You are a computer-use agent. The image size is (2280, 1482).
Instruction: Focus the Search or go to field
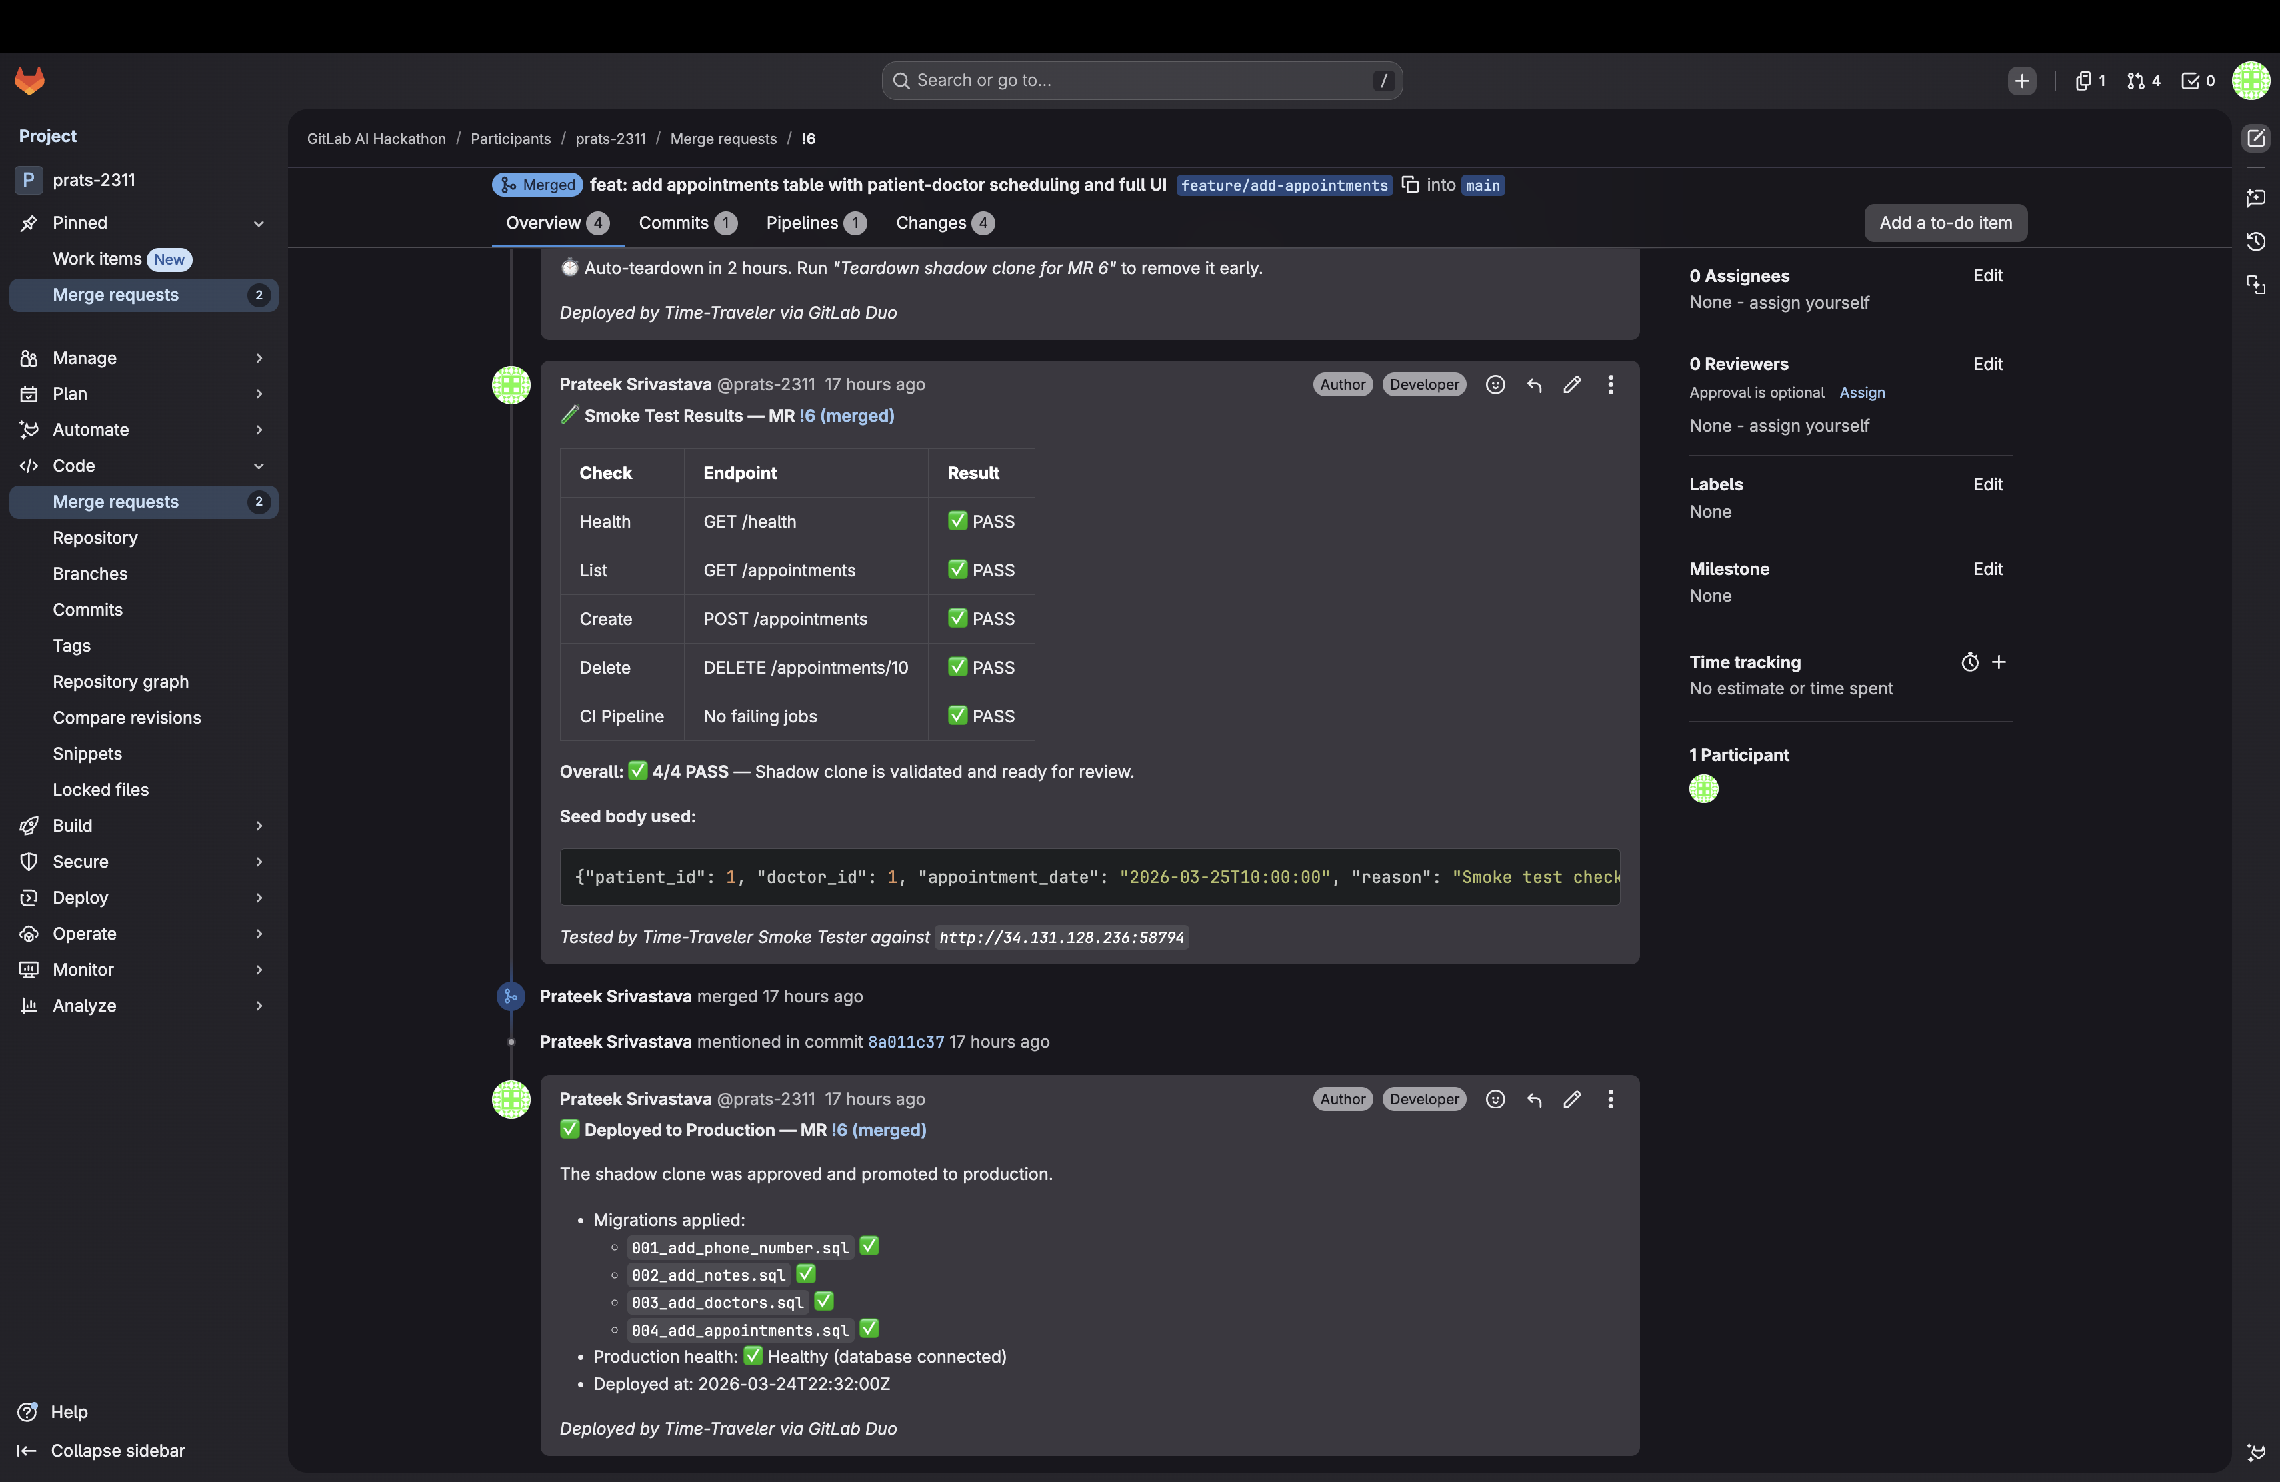pos(1140,81)
